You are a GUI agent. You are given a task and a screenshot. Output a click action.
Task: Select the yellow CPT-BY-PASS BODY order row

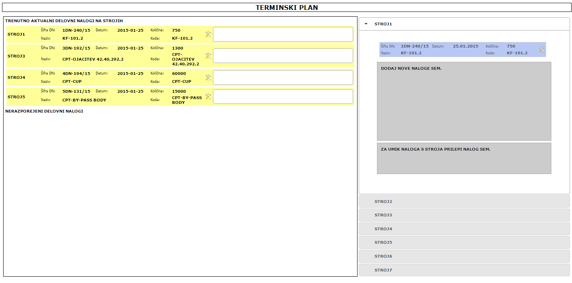[x=119, y=97]
